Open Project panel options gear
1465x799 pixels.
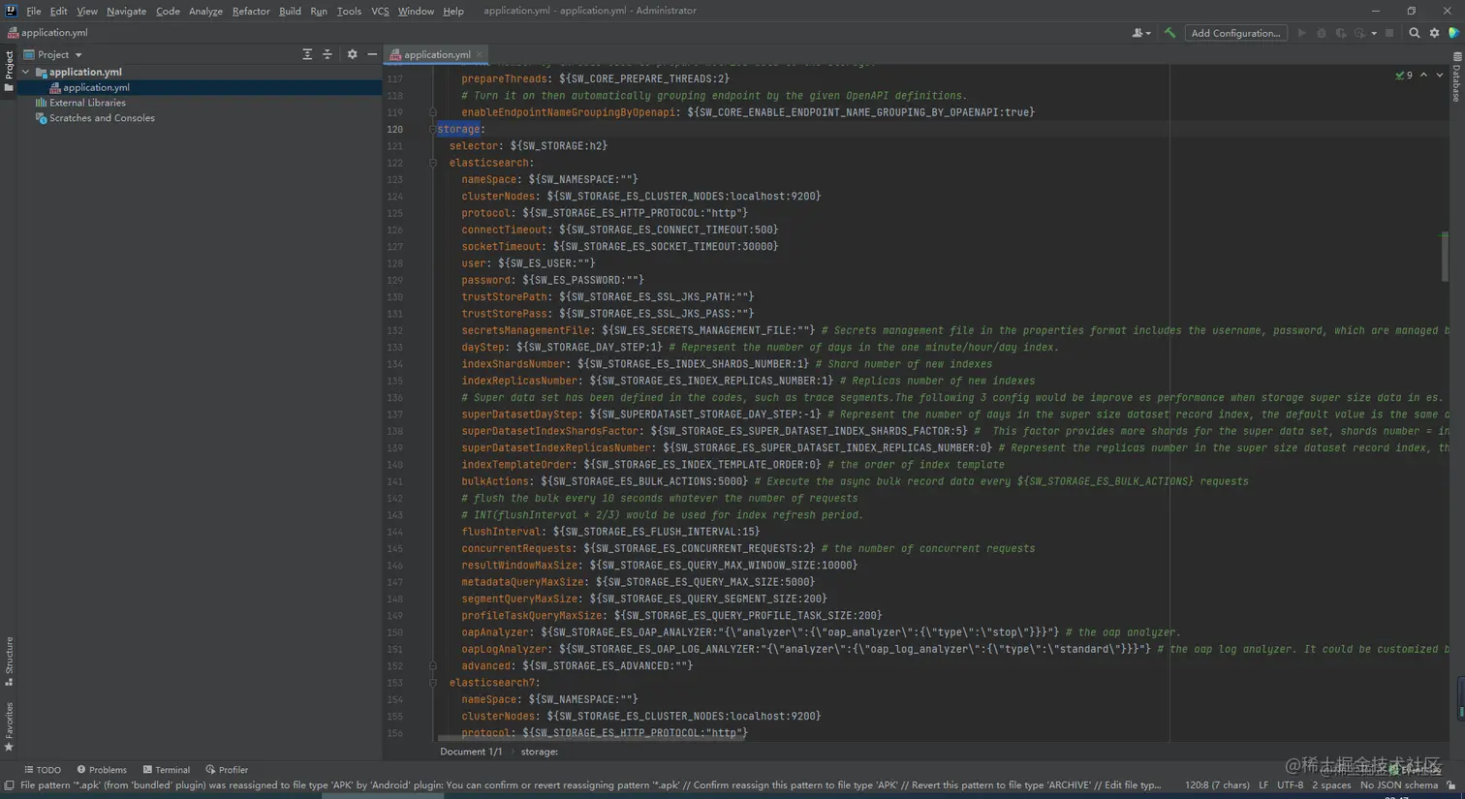tap(352, 54)
